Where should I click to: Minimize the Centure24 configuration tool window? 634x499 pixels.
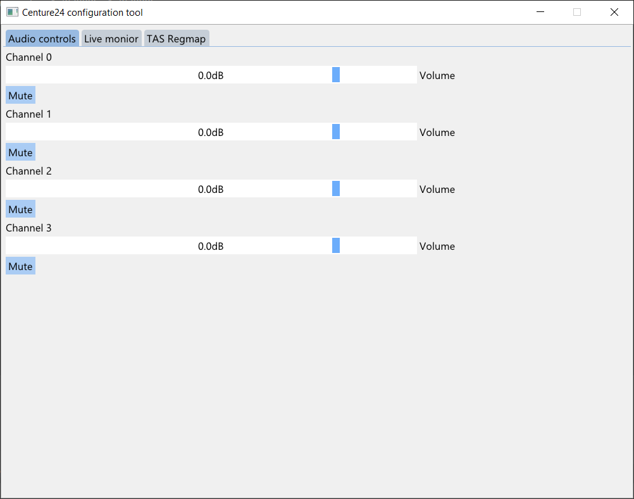click(540, 12)
